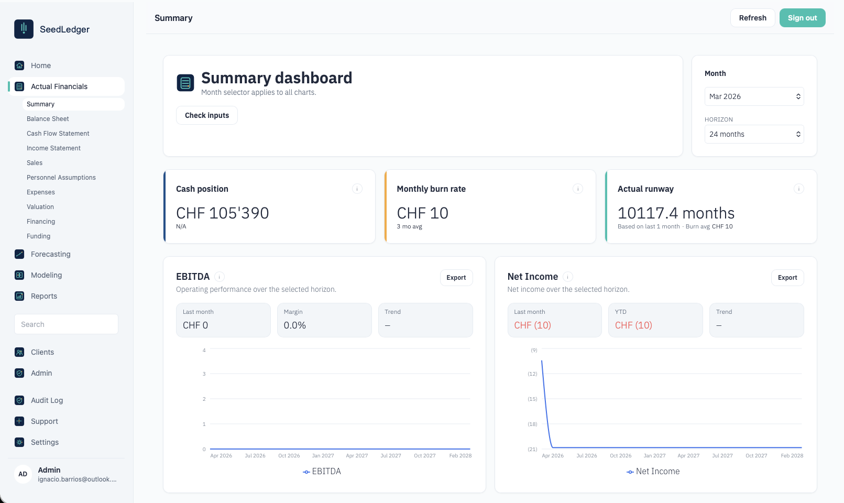Viewport: 844px width, 503px height.
Task: Open Actual Financials menu item
Action: (x=67, y=86)
